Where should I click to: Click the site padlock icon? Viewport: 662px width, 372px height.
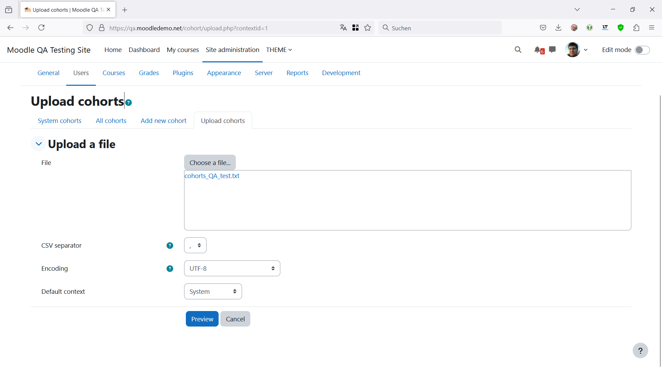coord(102,28)
